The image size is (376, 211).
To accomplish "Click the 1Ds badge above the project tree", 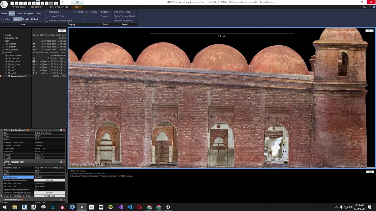I will (x=62, y=31).
